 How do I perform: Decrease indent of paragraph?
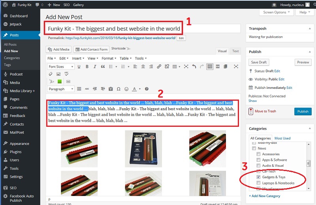[x=95, y=89]
